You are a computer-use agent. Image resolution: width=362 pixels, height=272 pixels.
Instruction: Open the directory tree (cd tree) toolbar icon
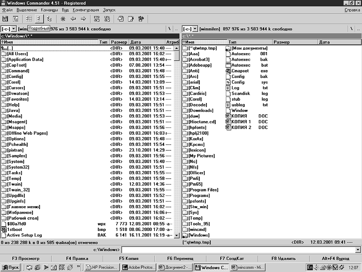coord(16,19)
